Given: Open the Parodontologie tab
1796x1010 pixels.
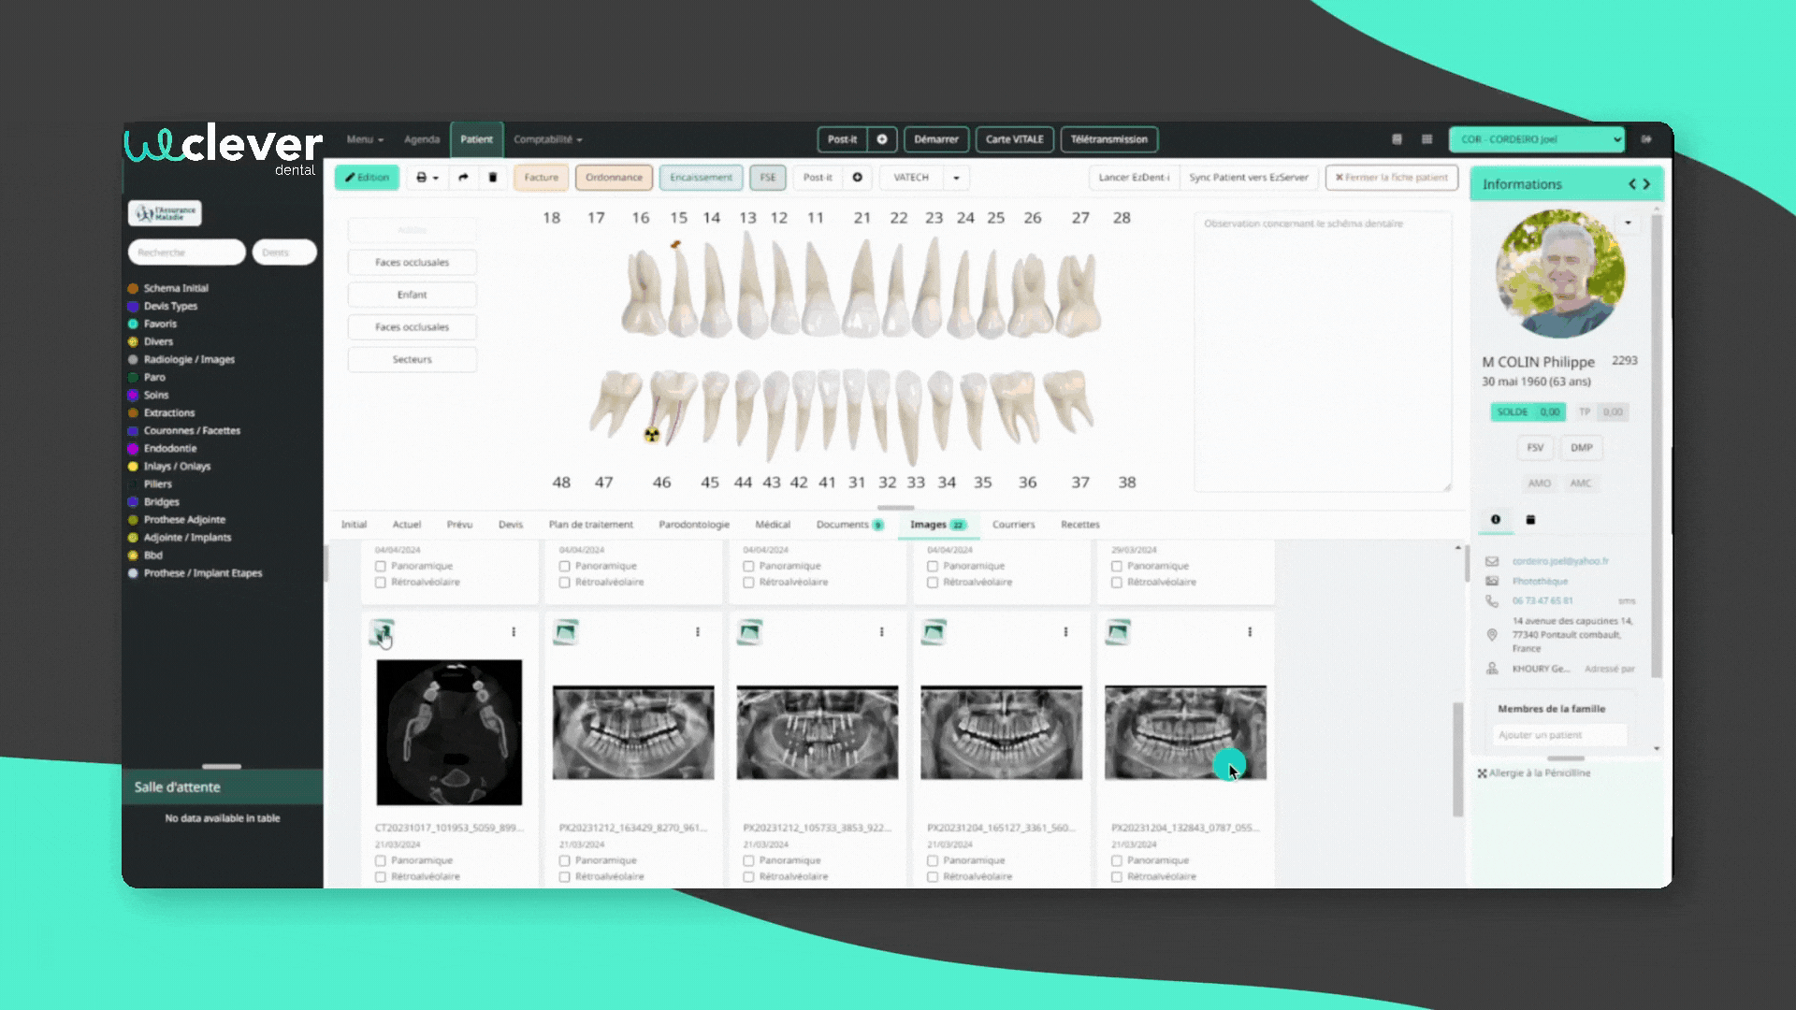Looking at the screenshot, I should (694, 525).
